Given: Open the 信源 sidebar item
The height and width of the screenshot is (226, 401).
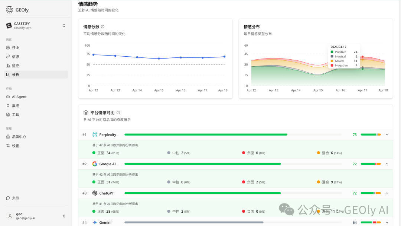Looking at the screenshot, I should (36, 57).
